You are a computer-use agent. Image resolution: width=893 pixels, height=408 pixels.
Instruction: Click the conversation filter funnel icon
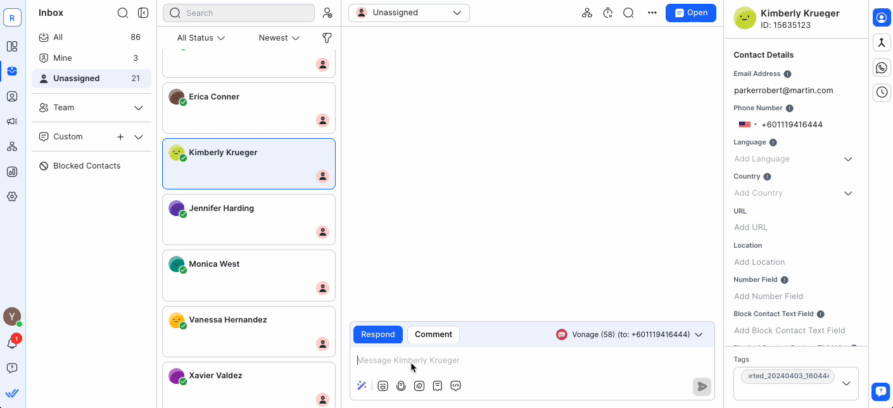[327, 38]
